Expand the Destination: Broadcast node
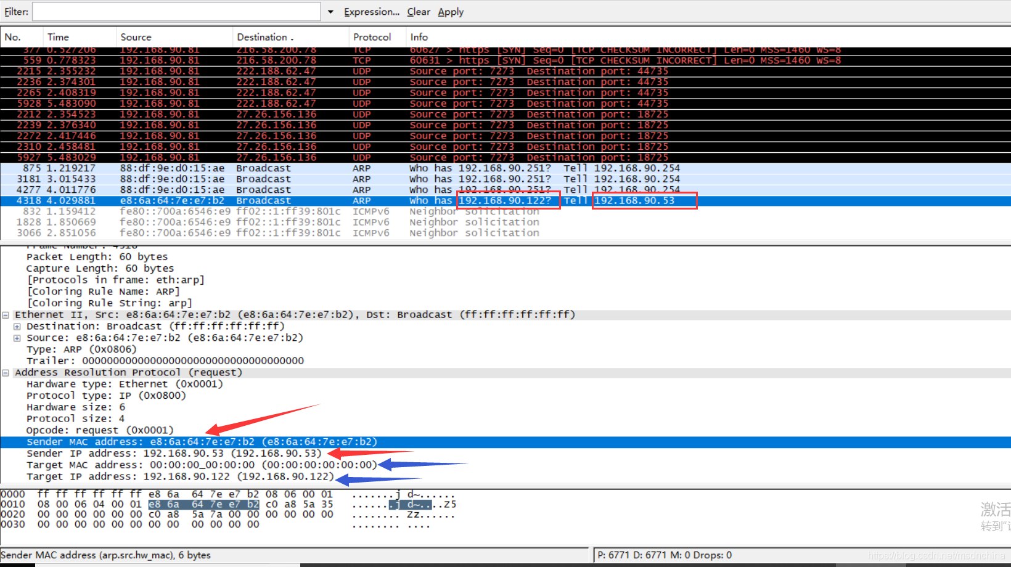The image size is (1011, 567). pyautogui.click(x=17, y=327)
